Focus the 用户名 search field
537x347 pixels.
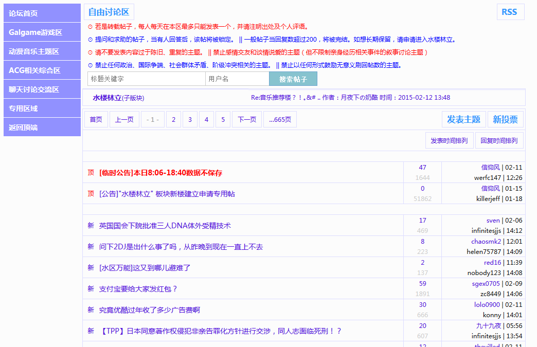pyautogui.click(x=237, y=79)
